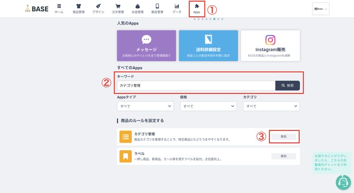Click the ラベル bookmark icon

[x=126, y=156]
